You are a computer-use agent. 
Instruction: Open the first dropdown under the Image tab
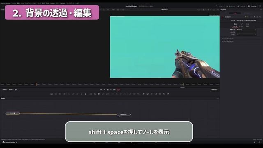coord(246,30)
